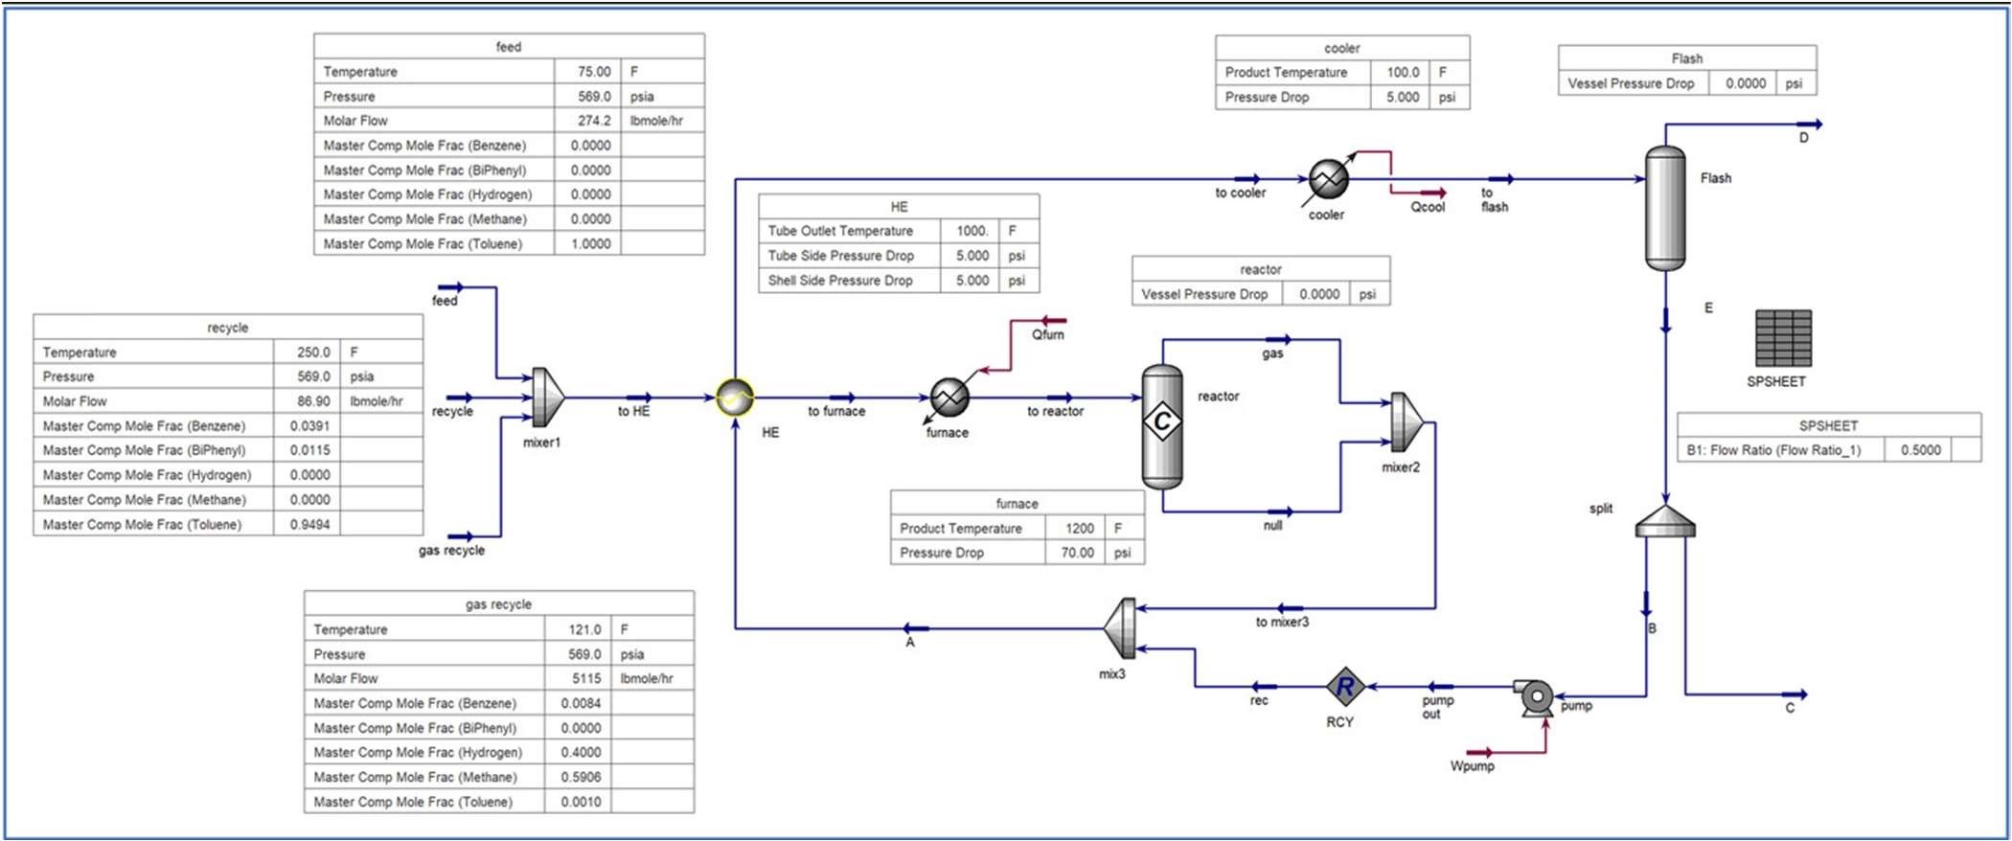Select the mixer1 unit icon
The width and height of the screenshot is (2012, 841).
[546, 398]
